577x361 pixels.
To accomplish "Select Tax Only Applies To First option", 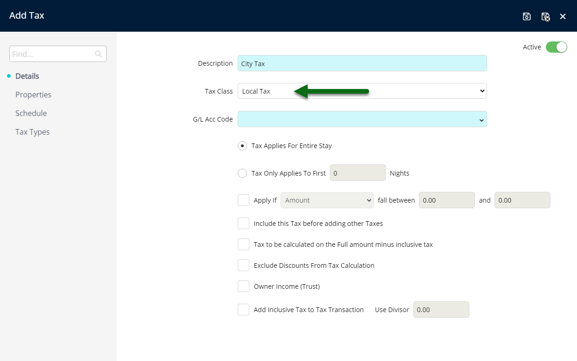I will (242, 173).
